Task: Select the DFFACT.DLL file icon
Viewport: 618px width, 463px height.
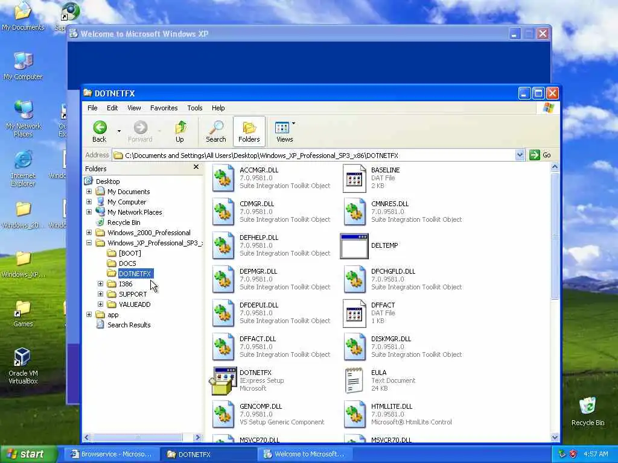Action: [223, 347]
